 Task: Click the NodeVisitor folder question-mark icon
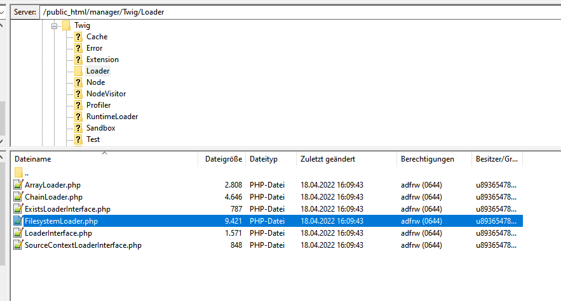click(x=78, y=94)
